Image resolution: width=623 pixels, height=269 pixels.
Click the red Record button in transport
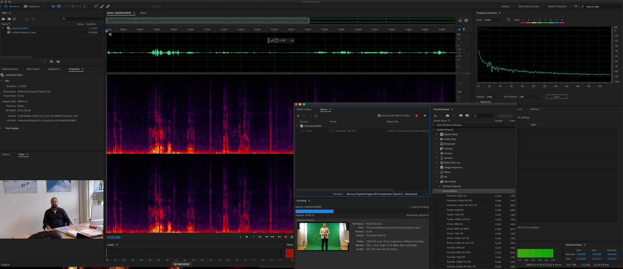[x=285, y=237]
